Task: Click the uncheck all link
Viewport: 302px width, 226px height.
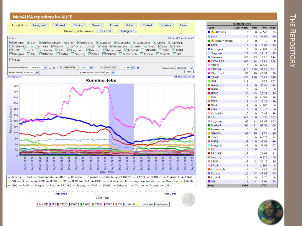Action: (187, 38)
